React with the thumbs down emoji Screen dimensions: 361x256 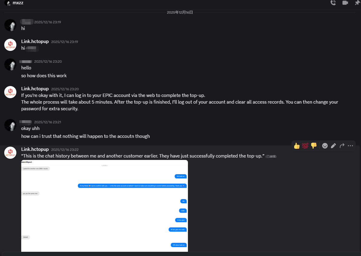[x=314, y=146]
